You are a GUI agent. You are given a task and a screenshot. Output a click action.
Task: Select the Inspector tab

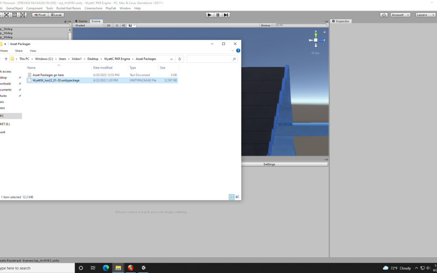point(341,21)
